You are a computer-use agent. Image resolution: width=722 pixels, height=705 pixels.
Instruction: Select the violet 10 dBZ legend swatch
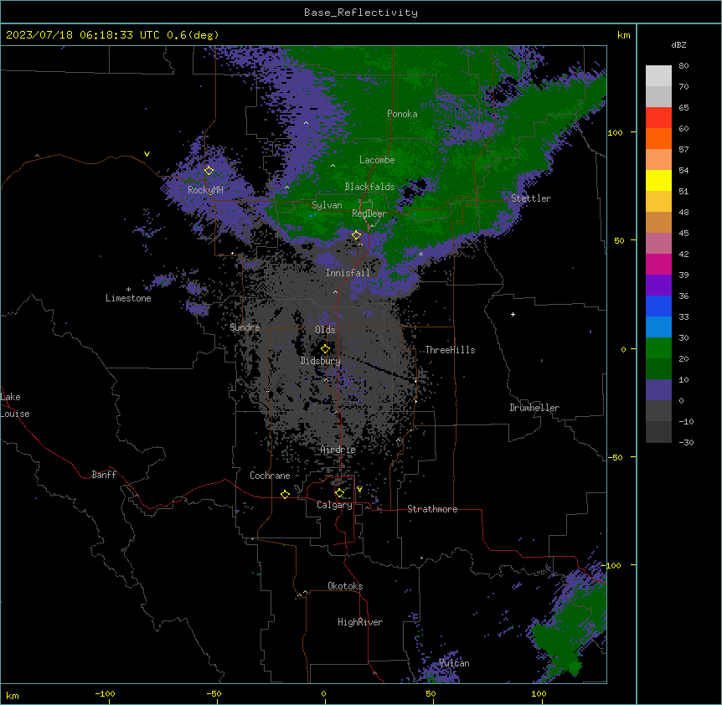tap(658, 390)
